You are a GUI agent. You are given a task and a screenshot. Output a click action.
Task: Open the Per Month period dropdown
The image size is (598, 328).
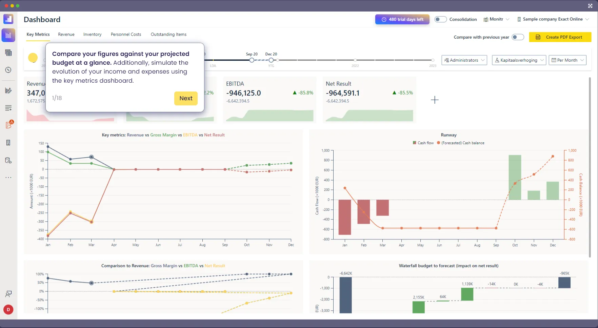pos(567,60)
